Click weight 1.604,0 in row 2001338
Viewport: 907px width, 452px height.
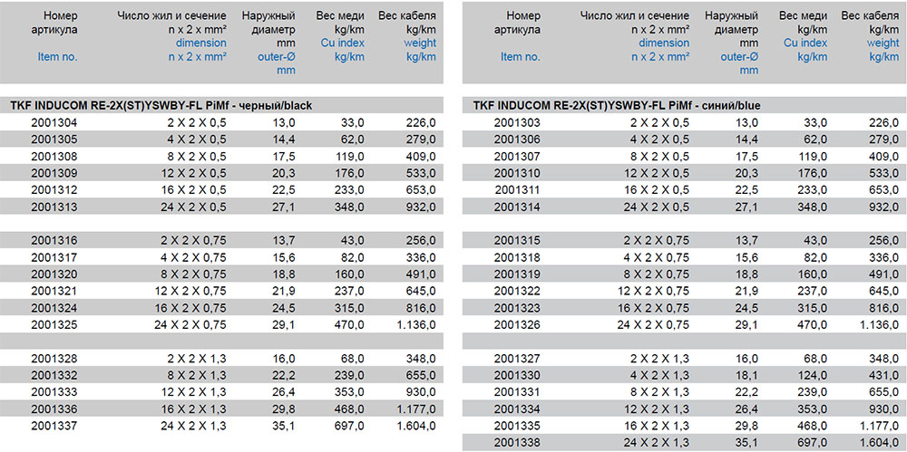(879, 443)
